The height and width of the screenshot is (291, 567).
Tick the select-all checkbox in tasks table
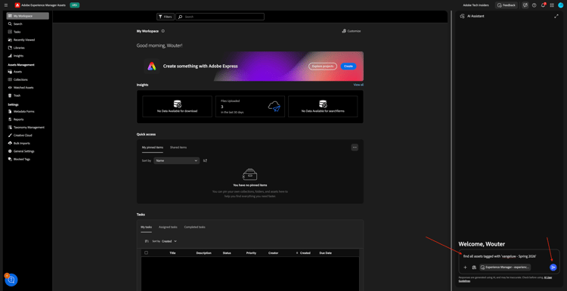146,252
